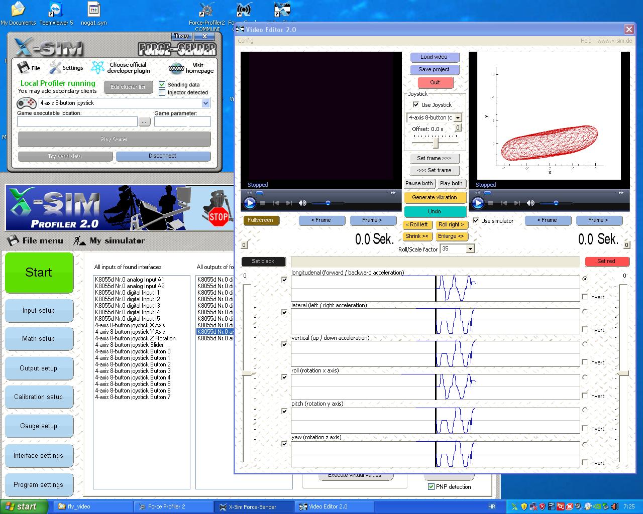
Task: Open the Config menu in Video Editor
Action: (246, 41)
